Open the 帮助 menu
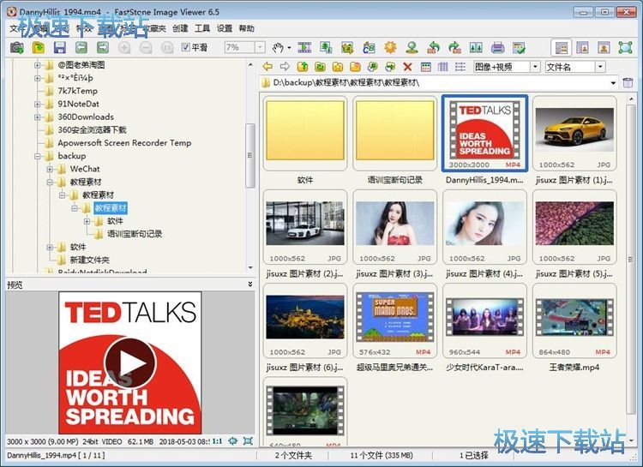 click(247, 28)
